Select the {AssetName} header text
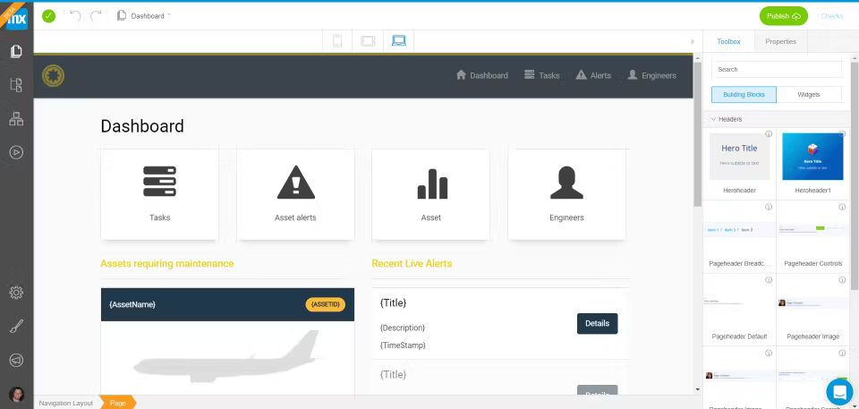The height and width of the screenshot is (409, 859). coord(132,304)
